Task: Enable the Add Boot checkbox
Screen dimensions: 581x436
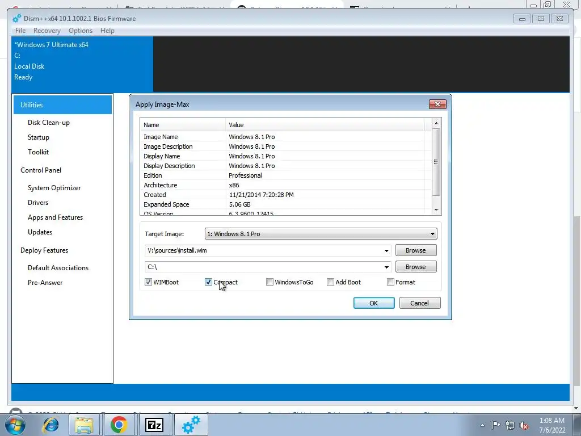Action: (331, 282)
